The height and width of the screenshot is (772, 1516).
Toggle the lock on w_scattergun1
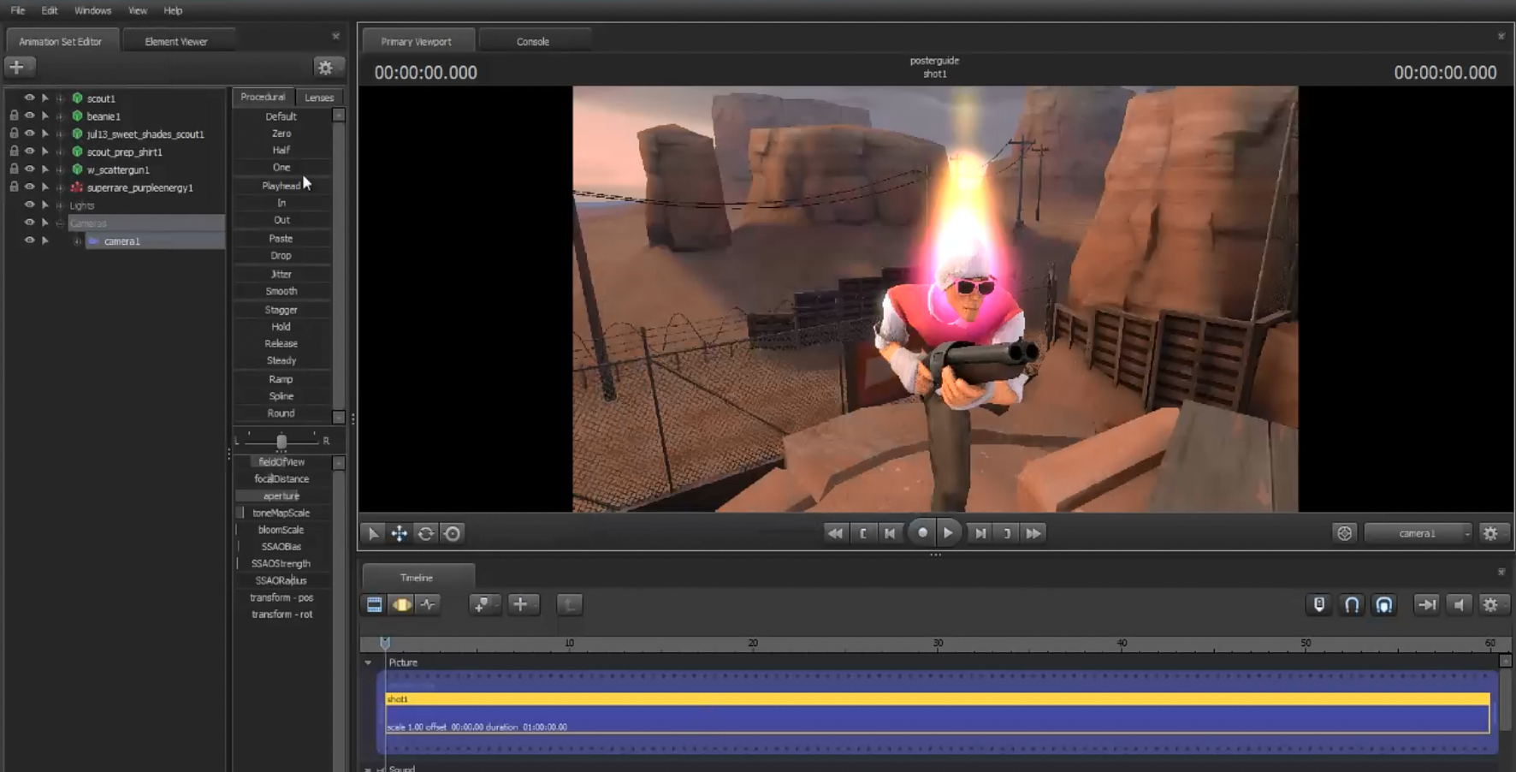coord(14,169)
